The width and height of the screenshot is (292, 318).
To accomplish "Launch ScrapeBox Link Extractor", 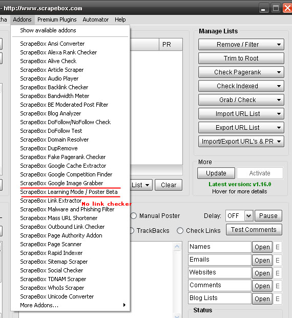I will [x=70, y=201].
